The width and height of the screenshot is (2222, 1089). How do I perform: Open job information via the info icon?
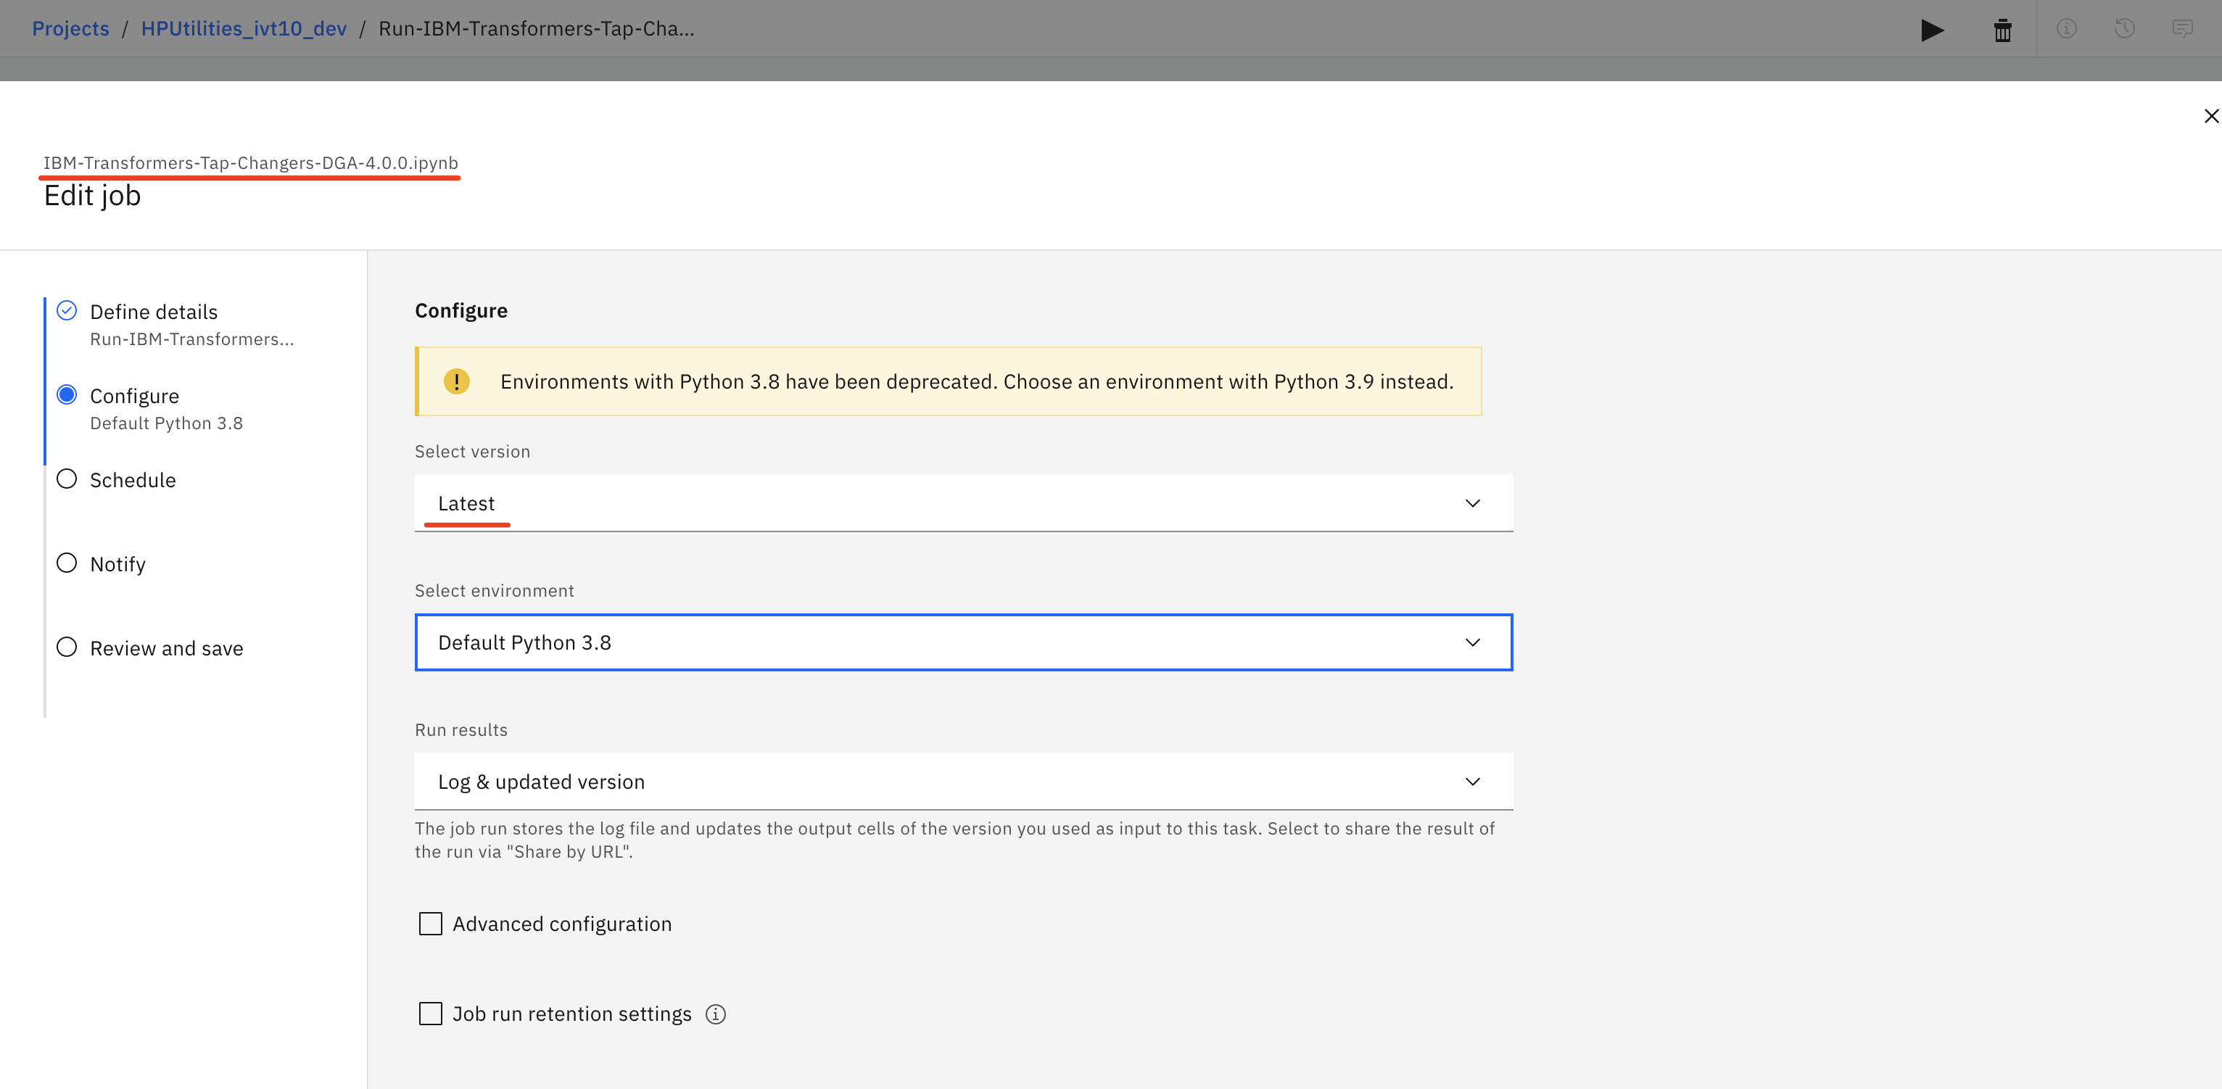click(x=2066, y=28)
